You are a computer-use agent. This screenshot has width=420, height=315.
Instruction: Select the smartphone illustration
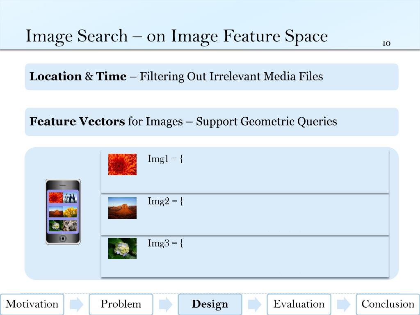(63, 212)
